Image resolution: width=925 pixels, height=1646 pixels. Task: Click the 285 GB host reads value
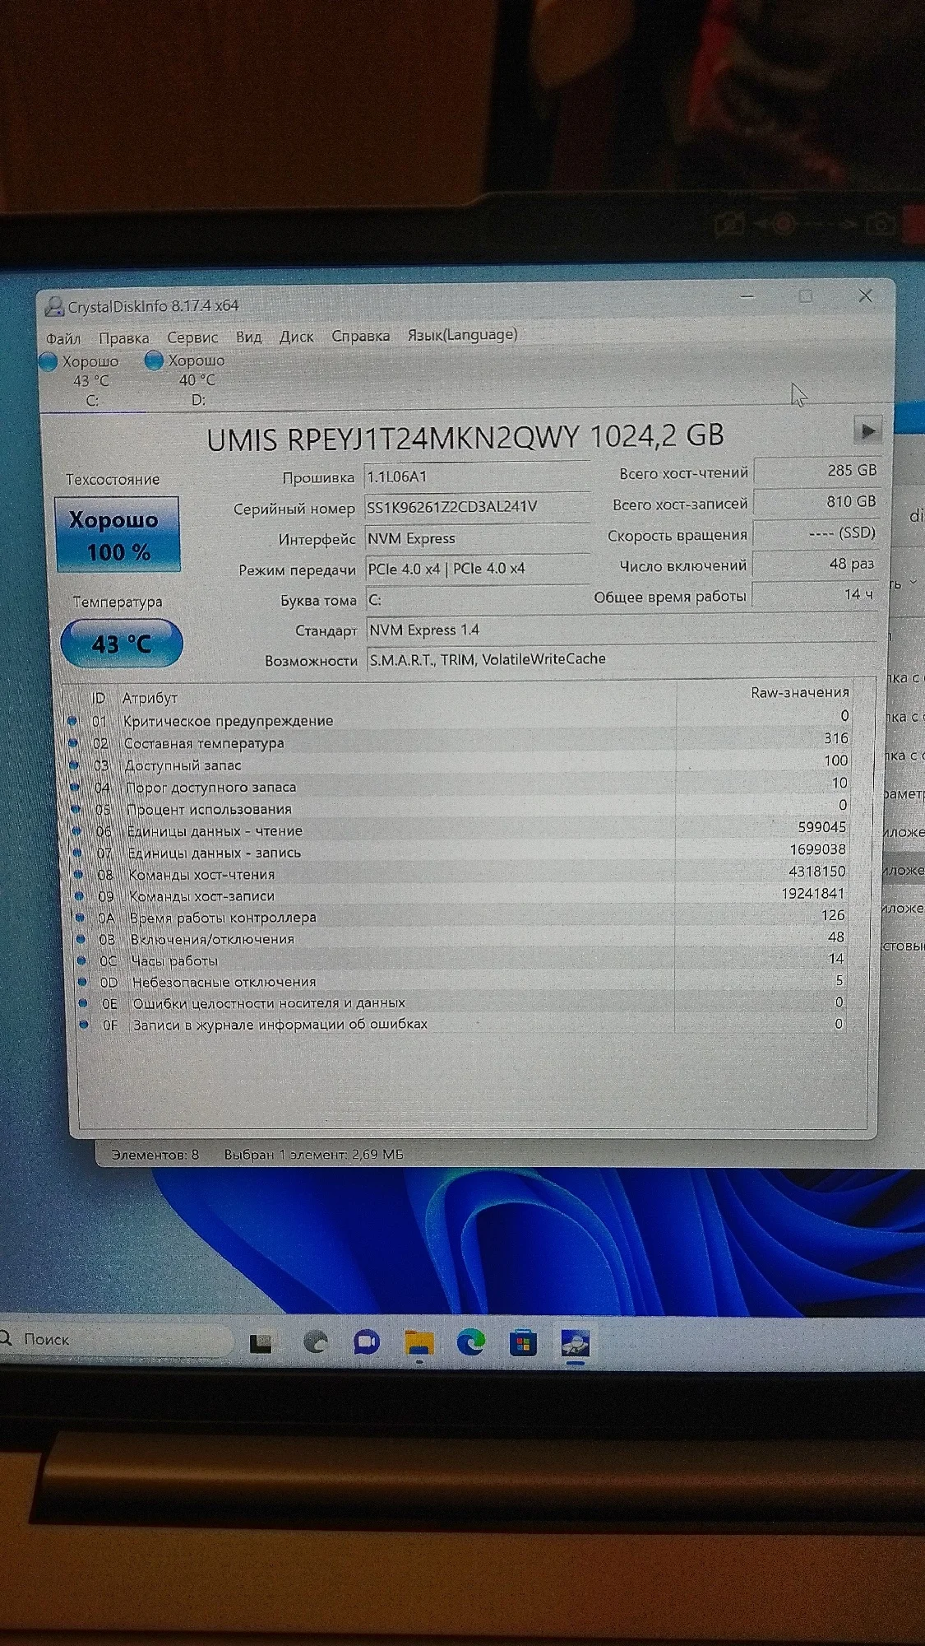coord(817,471)
